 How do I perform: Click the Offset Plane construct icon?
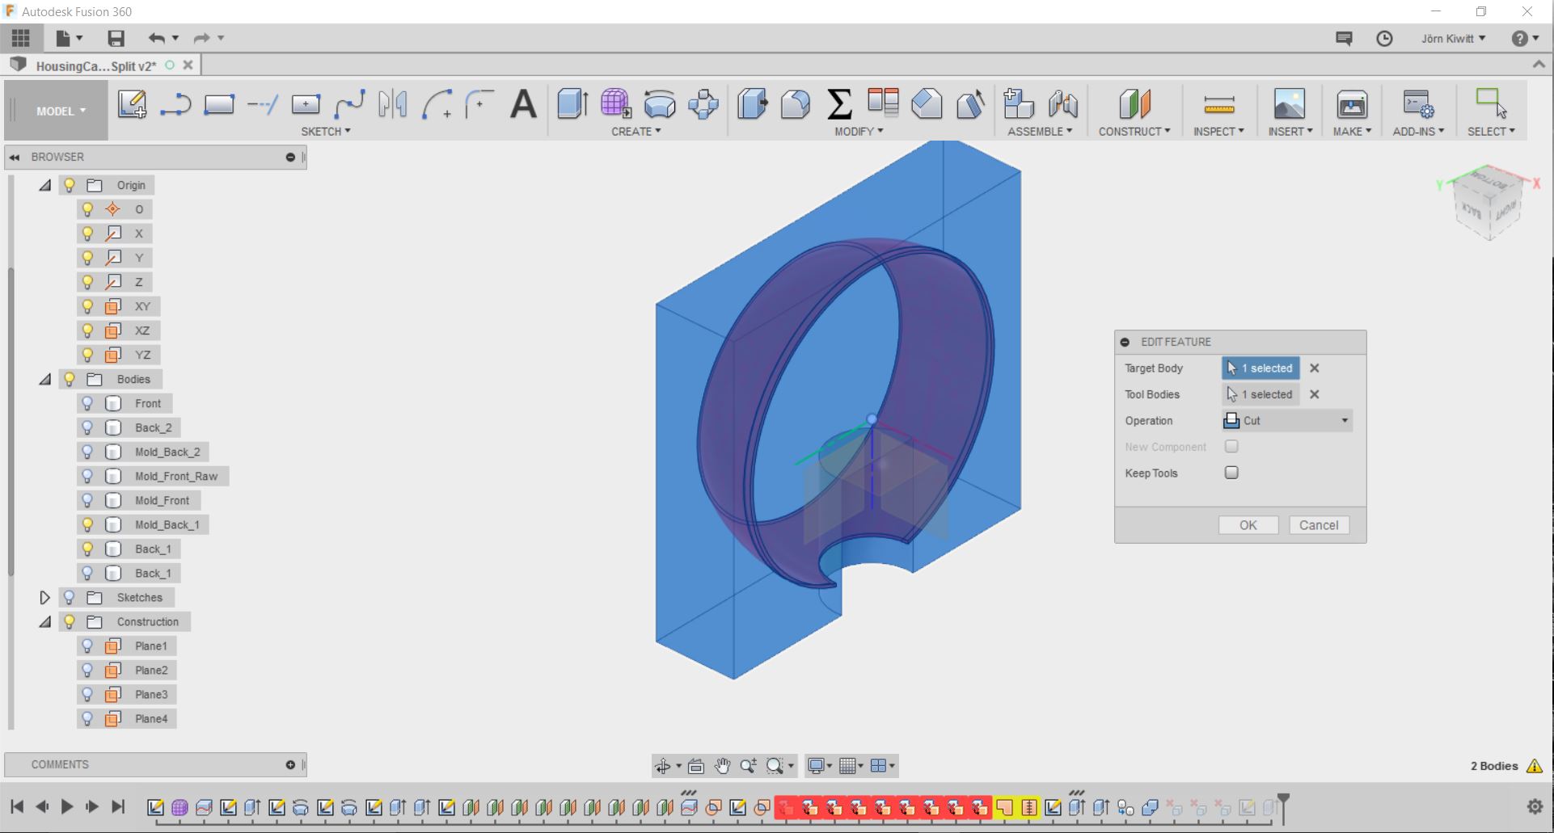[1134, 104]
